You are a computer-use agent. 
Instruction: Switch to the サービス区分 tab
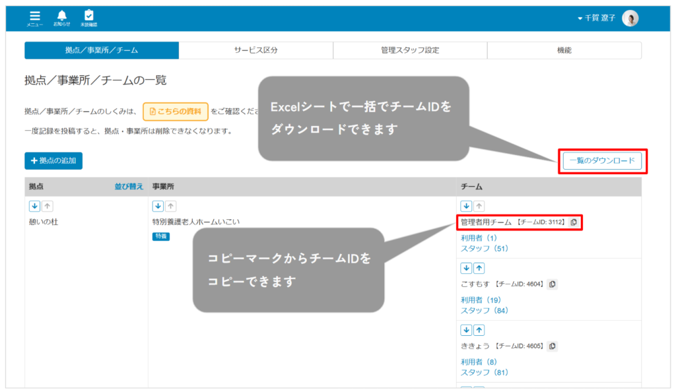(255, 49)
